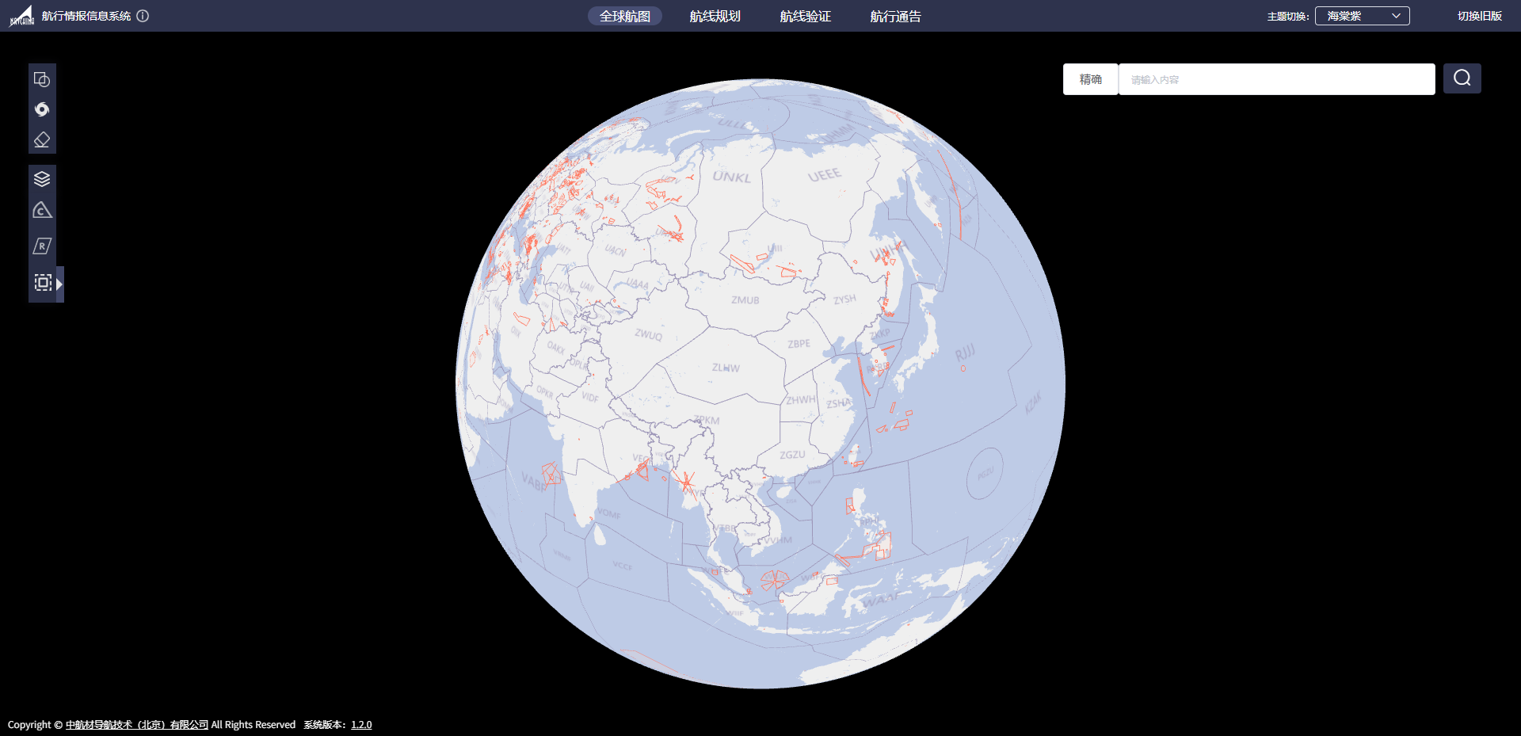The image size is (1521, 736).
Task: Click the system logo in header
Action: point(21,16)
